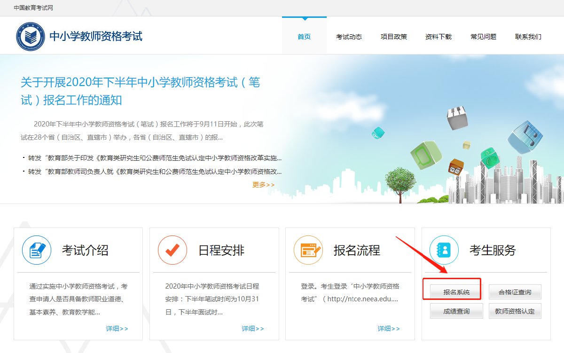The height and width of the screenshot is (353, 564).
Task: Select 常见问题 in top navigation
Action: [483, 37]
